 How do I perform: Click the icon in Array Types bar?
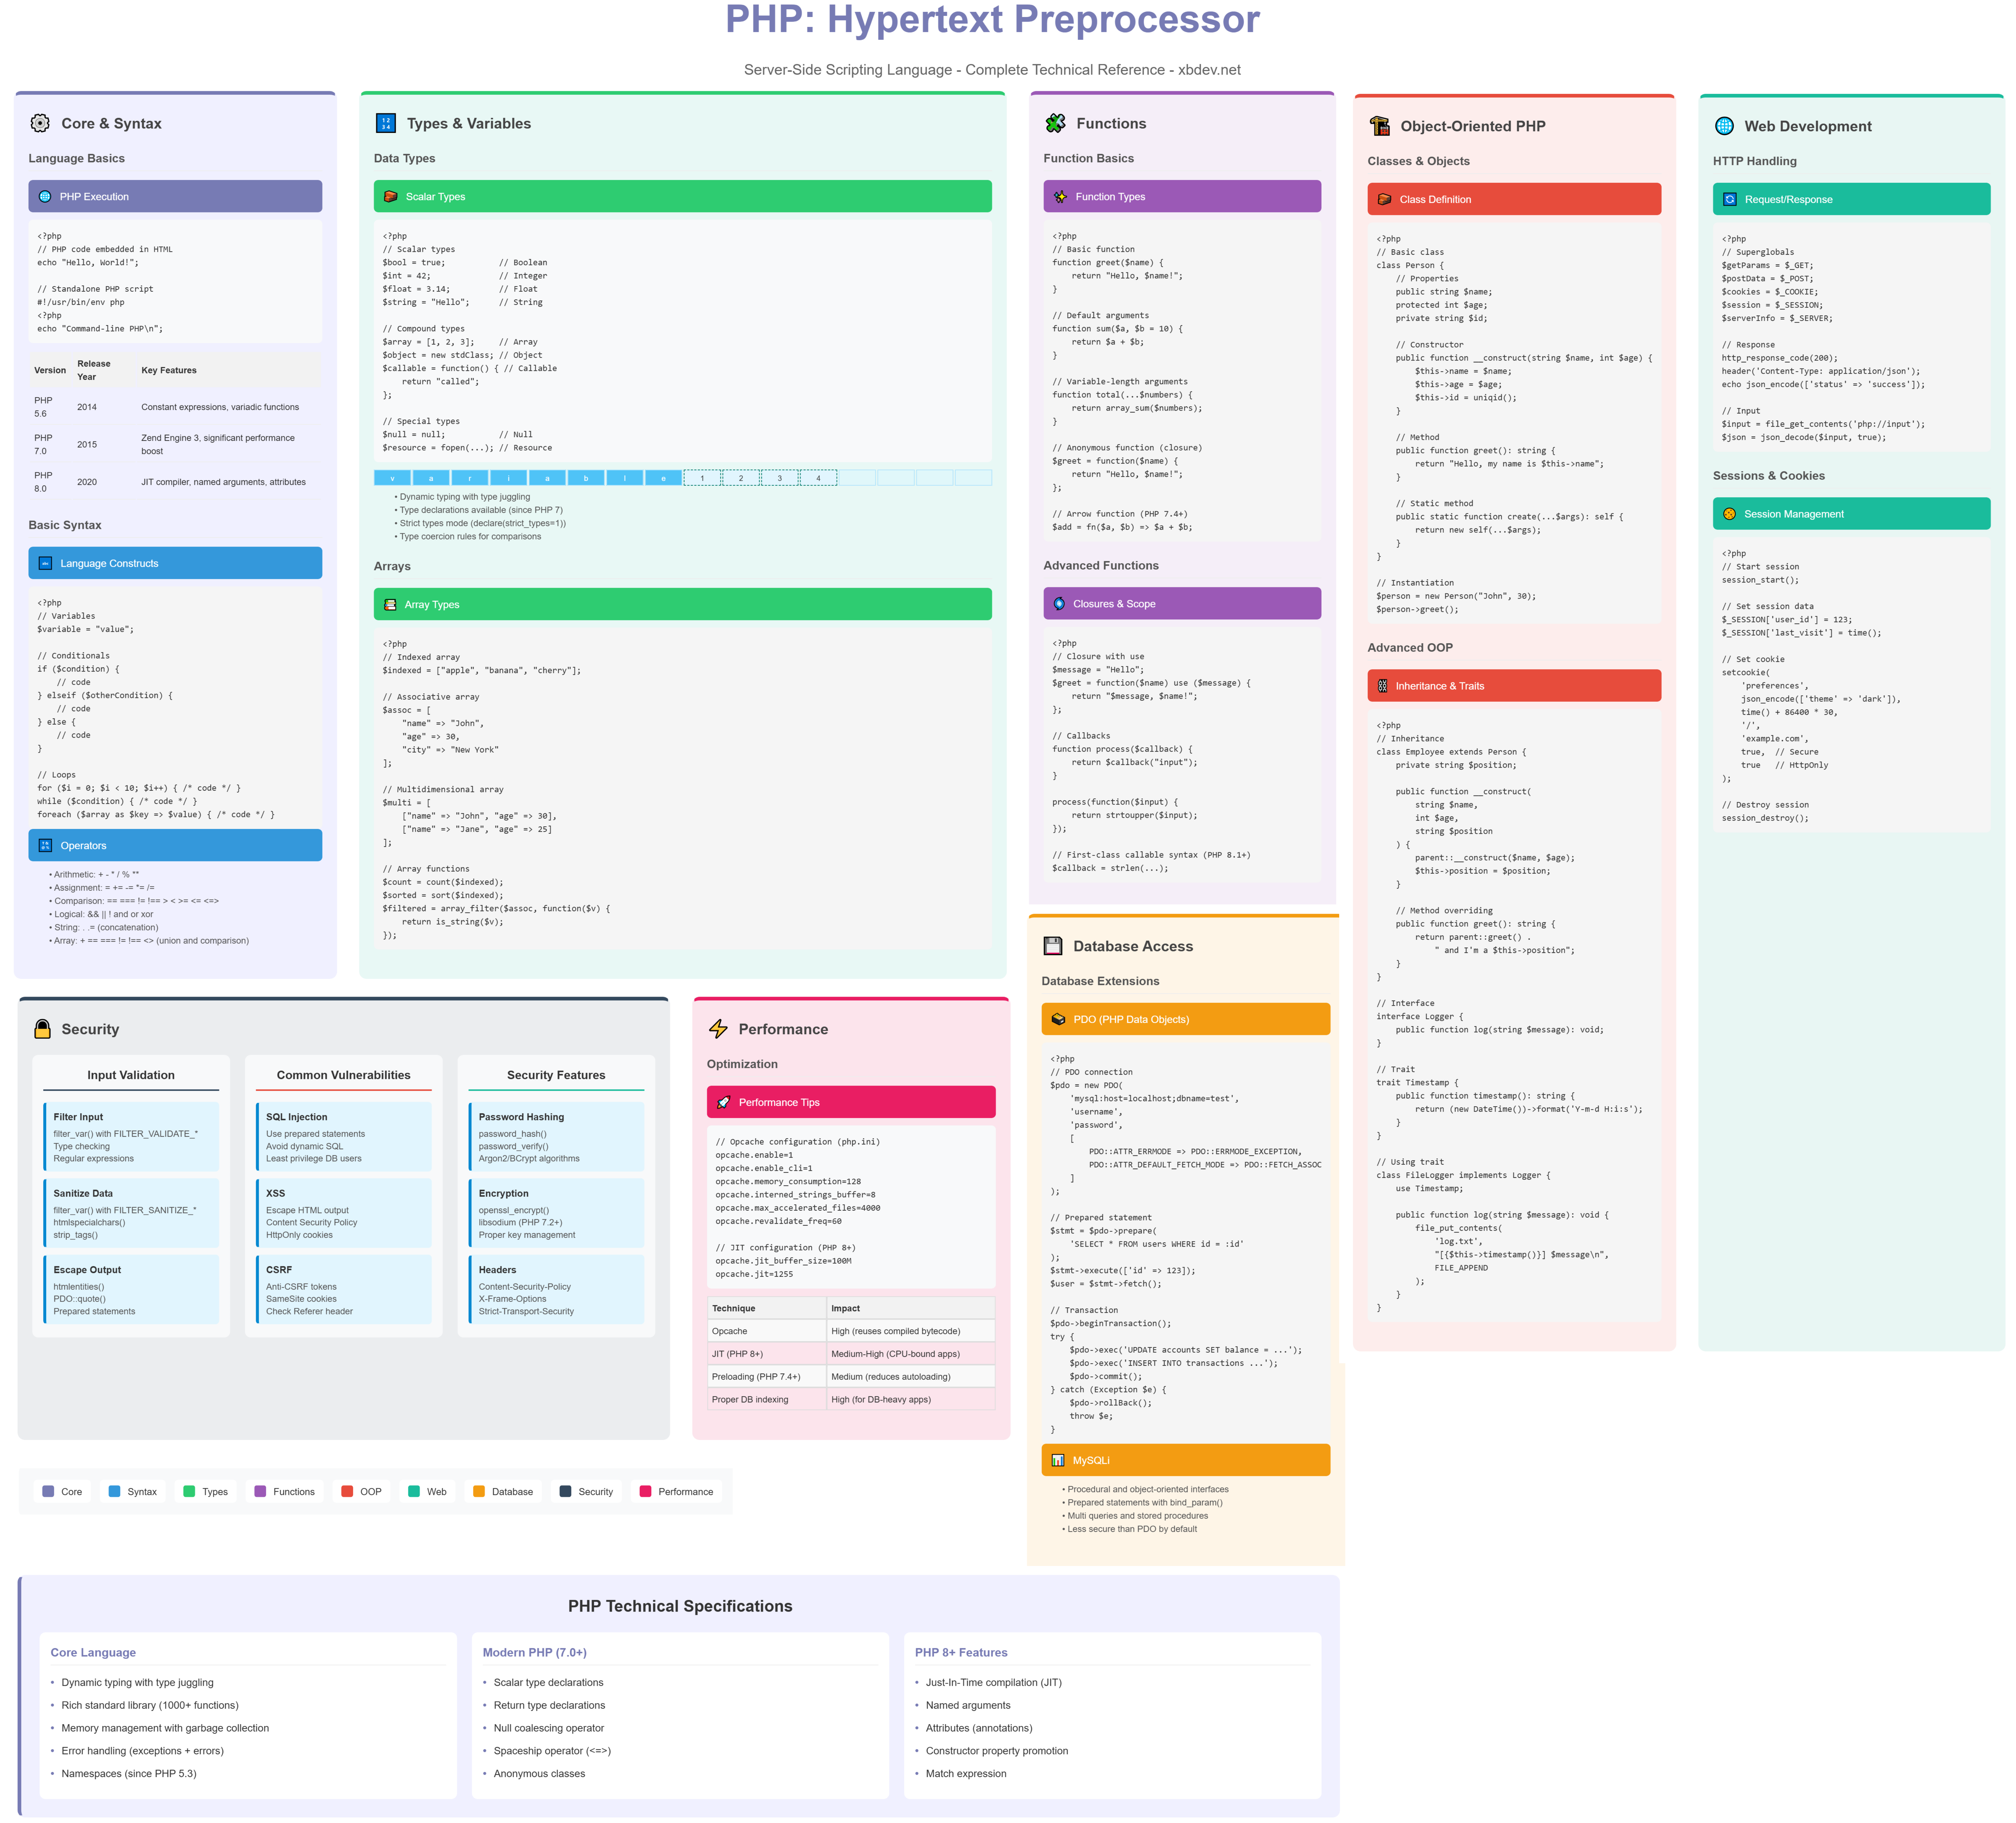coord(390,605)
